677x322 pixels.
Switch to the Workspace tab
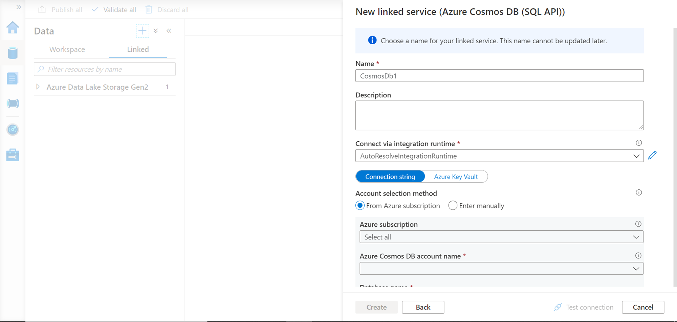click(67, 49)
